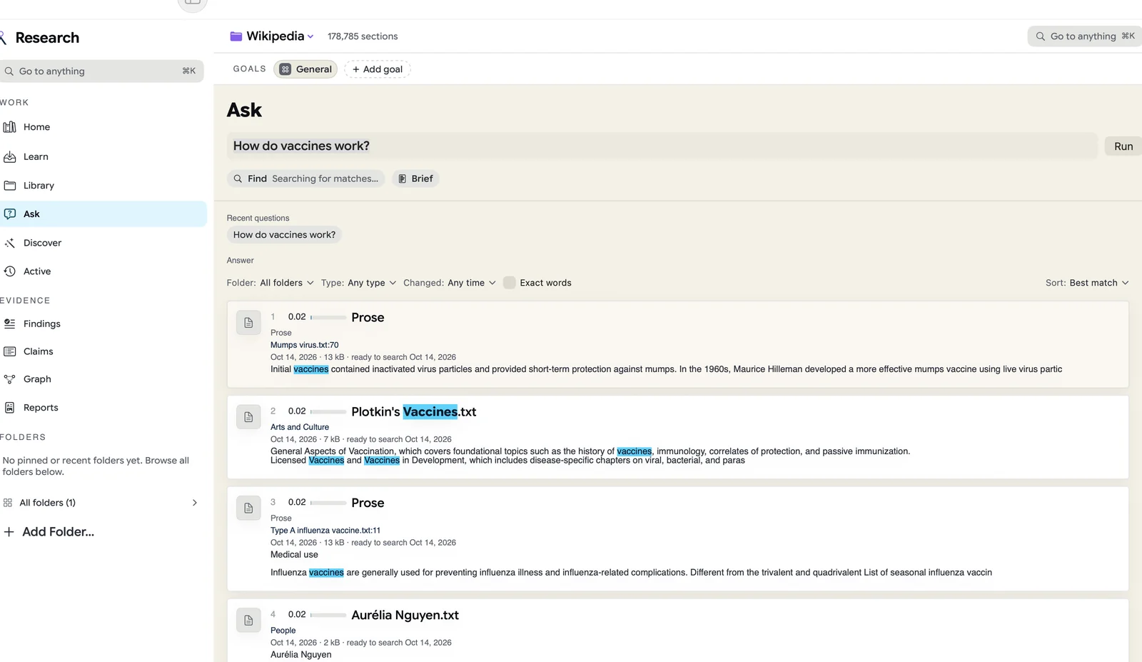Open the Learn section icon
Viewport: 1142px width, 662px height.
[10, 156]
